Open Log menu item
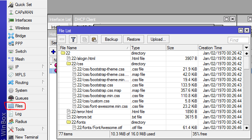Screen dimensions: 252x140 click(27, 114)
